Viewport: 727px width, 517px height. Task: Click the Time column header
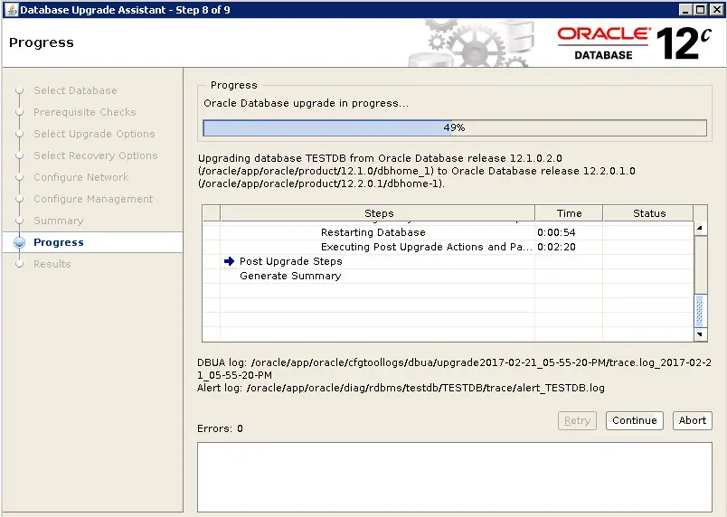569,213
